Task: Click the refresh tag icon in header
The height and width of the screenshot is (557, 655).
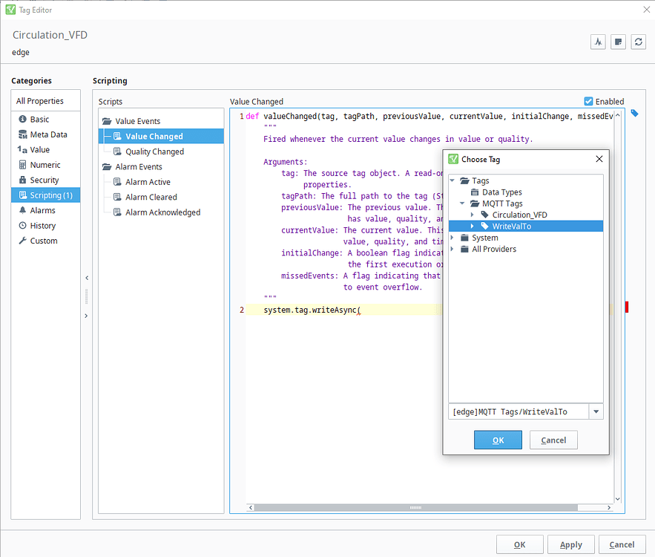Action: (x=638, y=42)
